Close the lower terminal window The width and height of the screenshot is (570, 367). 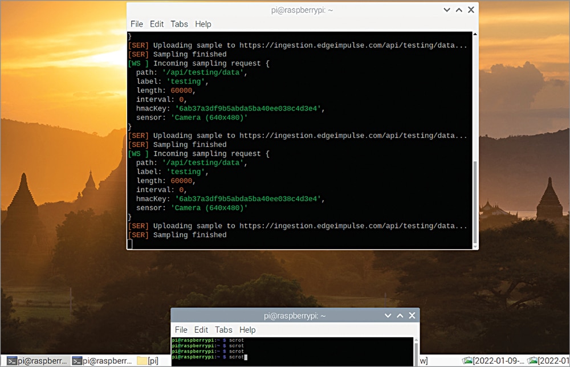(412, 315)
